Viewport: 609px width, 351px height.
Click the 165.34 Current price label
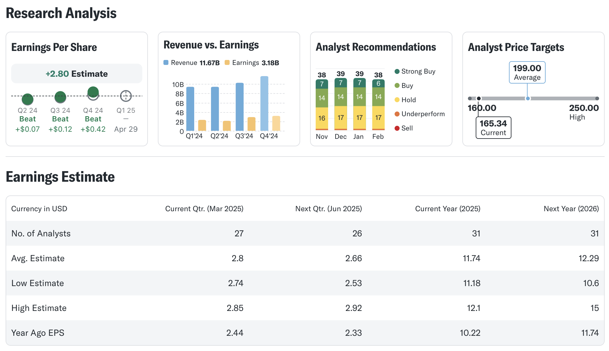pyautogui.click(x=493, y=128)
